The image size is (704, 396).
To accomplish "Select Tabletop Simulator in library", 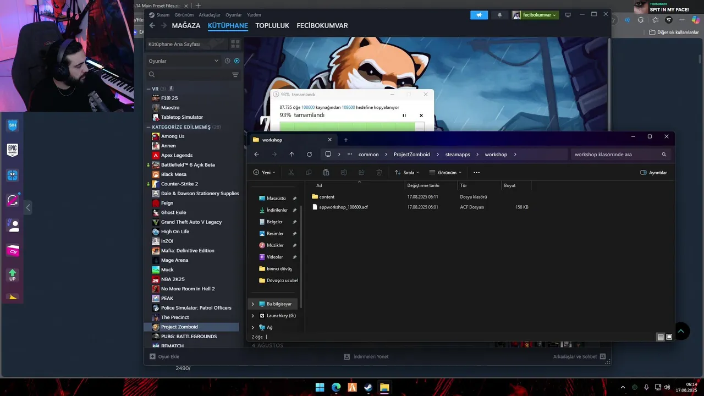I will 182,117.
